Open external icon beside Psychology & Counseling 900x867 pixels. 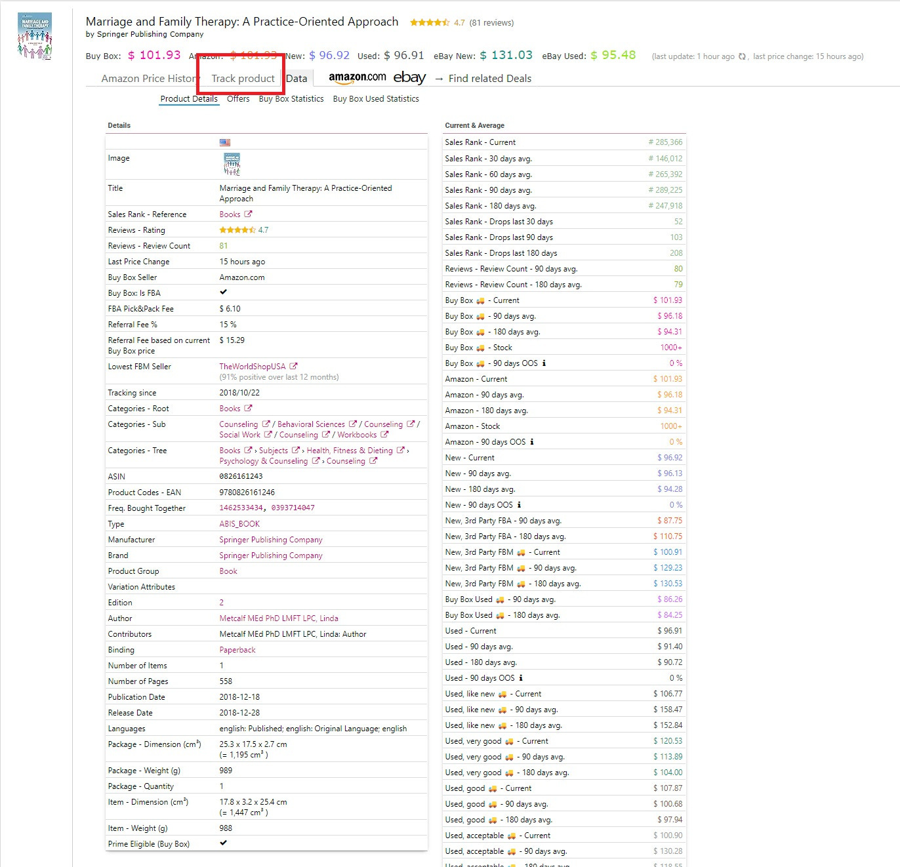click(x=316, y=460)
